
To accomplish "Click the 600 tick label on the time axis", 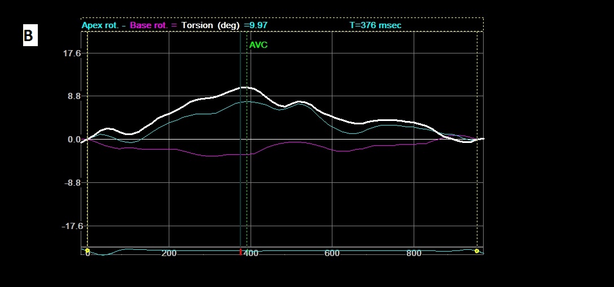I will (x=332, y=254).
